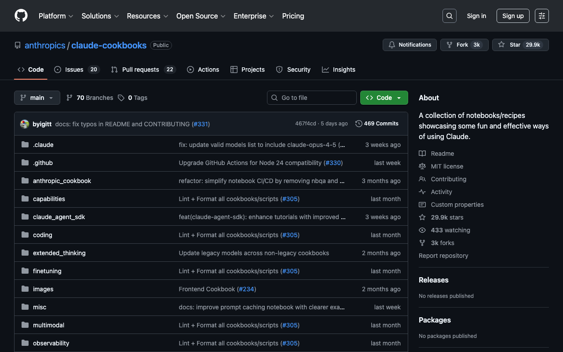This screenshot has width=563, height=352.
Task: Open the appearance settings sliders icon
Action: coord(541,16)
